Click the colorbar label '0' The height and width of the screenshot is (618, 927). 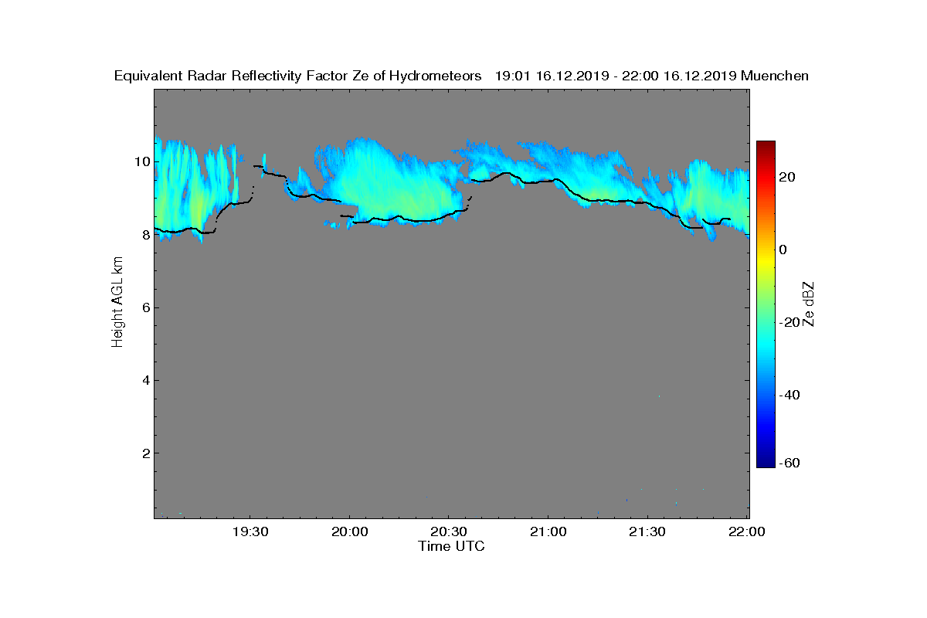click(x=784, y=250)
